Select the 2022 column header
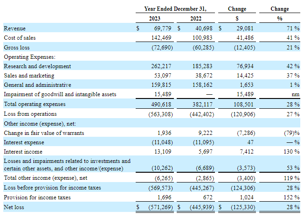 coord(196,19)
